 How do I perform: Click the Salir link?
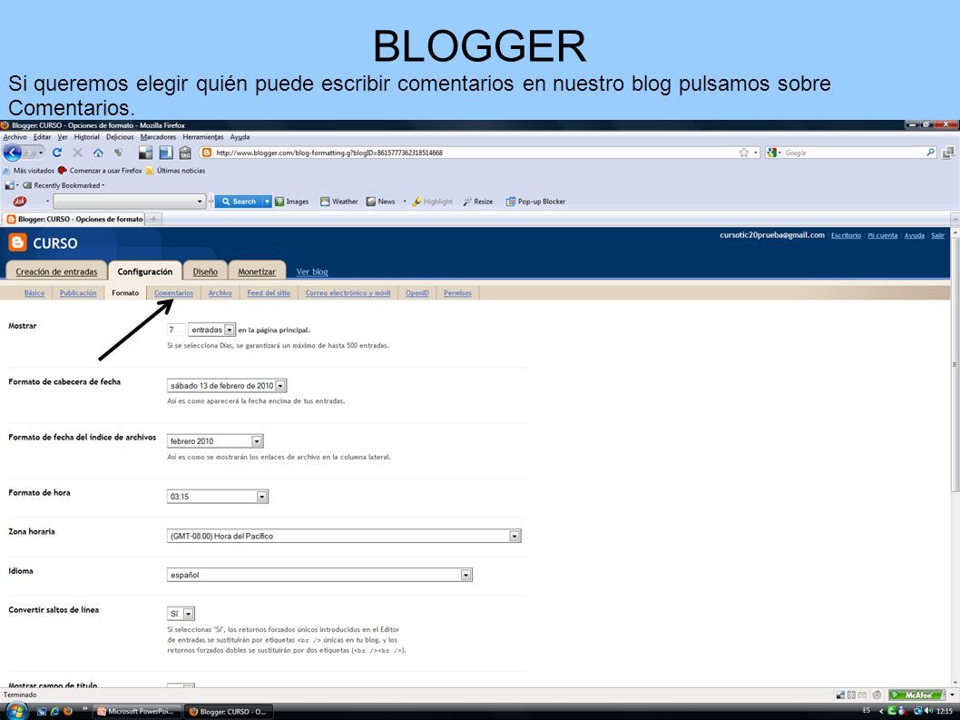937,235
